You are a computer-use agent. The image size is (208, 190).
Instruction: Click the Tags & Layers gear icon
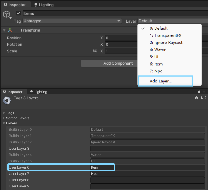point(7,101)
